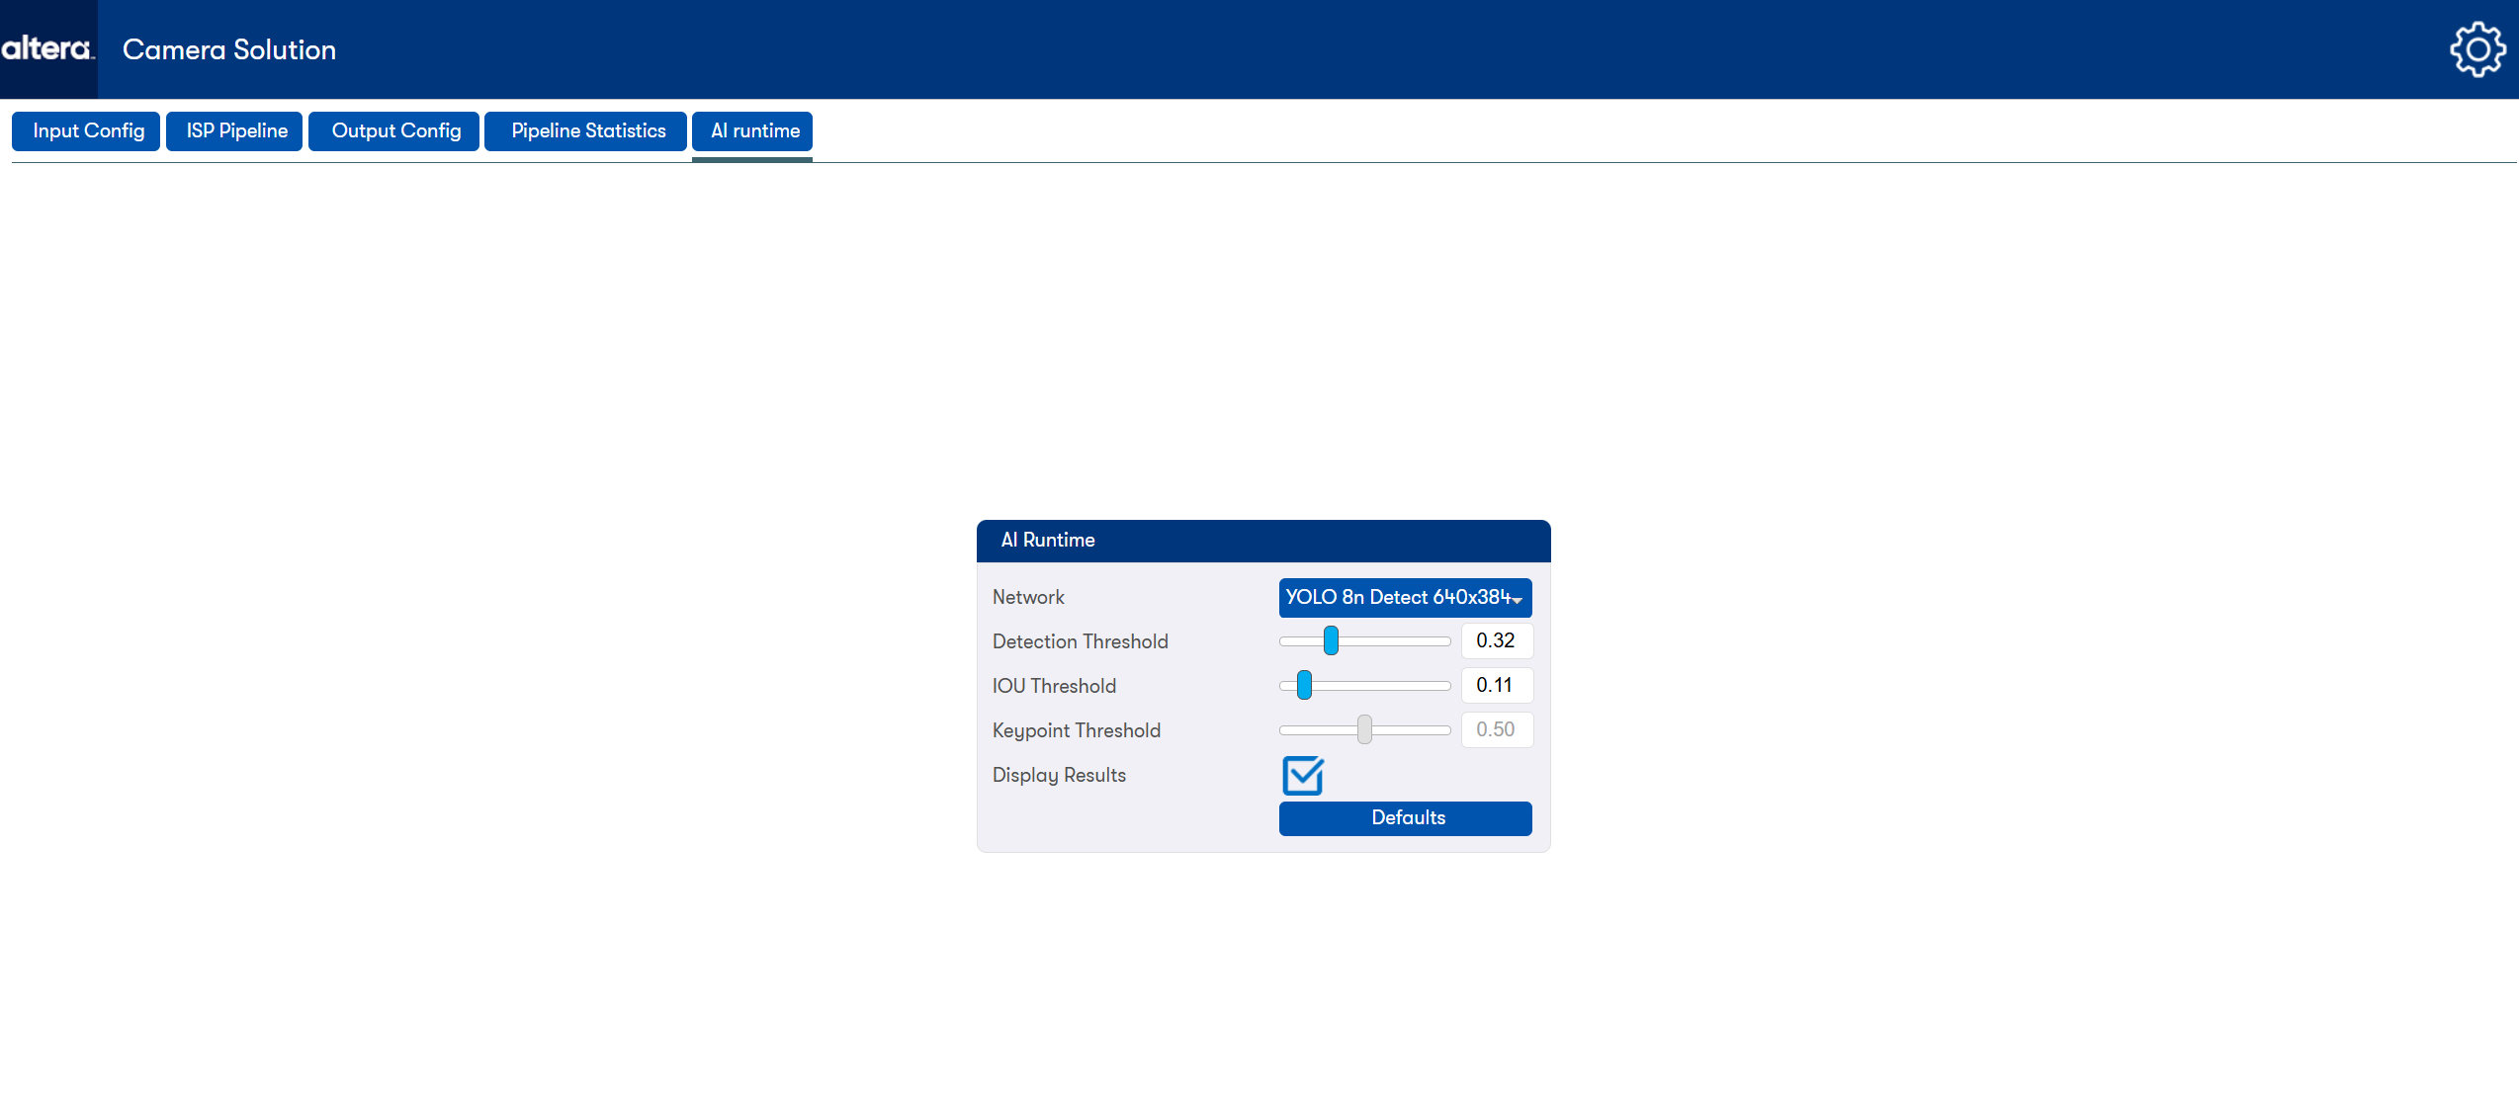Go to the Output Config tab
The width and height of the screenshot is (2519, 1101).
tap(394, 130)
